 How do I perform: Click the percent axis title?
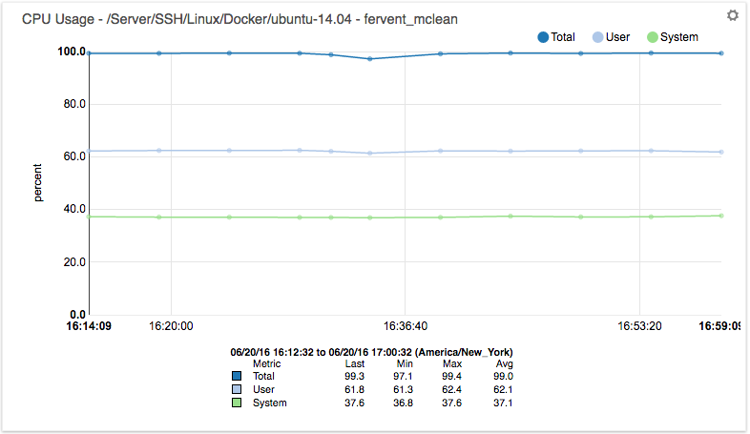click(38, 182)
